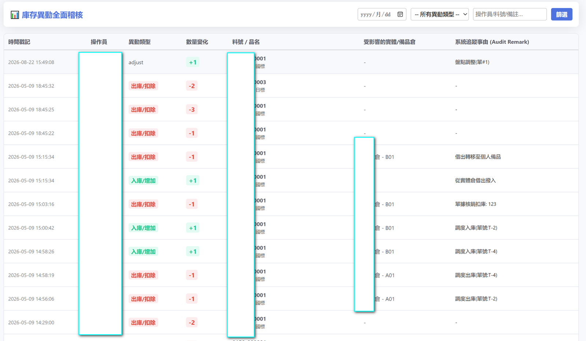This screenshot has height=341, width=586.
Task: Select timestamp 2026-05-09 14:58:19
Action: click(31, 275)
